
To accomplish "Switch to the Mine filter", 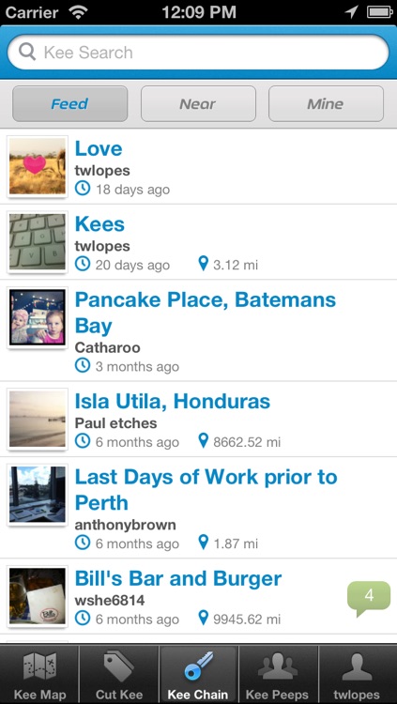I will coord(326,103).
